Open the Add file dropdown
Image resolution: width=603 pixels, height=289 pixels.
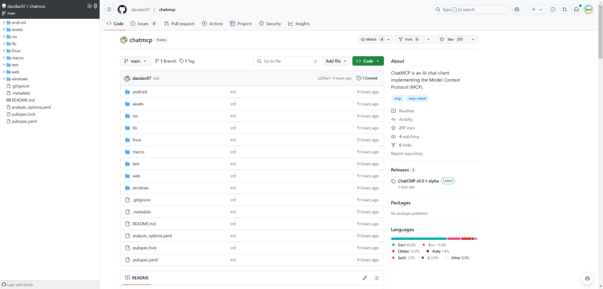[x=336, y=61]
